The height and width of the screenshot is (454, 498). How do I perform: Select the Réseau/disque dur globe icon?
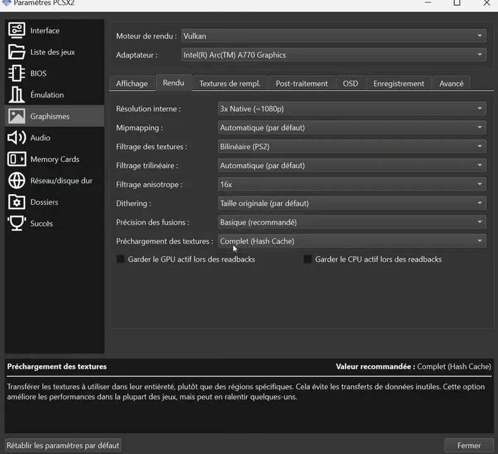tap(16, 180)
